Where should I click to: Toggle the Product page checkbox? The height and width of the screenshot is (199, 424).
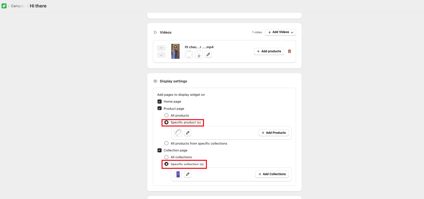(x=159, y=109)
